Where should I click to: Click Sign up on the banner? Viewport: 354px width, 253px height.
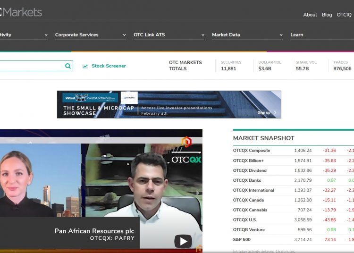pos(264,112)
